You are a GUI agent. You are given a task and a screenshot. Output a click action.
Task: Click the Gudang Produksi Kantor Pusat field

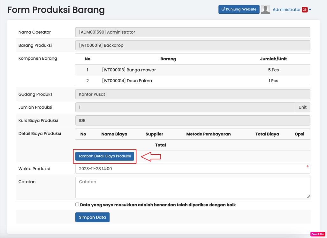point(193,94)
